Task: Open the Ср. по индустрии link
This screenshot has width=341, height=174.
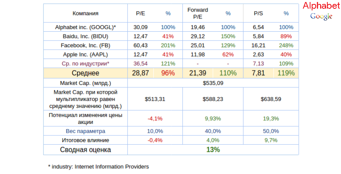Action: tap(85, 63)
